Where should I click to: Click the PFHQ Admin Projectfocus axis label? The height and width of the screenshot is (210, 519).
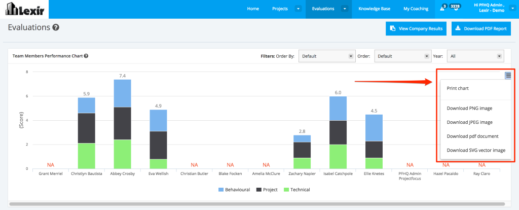tap(410, 176)
